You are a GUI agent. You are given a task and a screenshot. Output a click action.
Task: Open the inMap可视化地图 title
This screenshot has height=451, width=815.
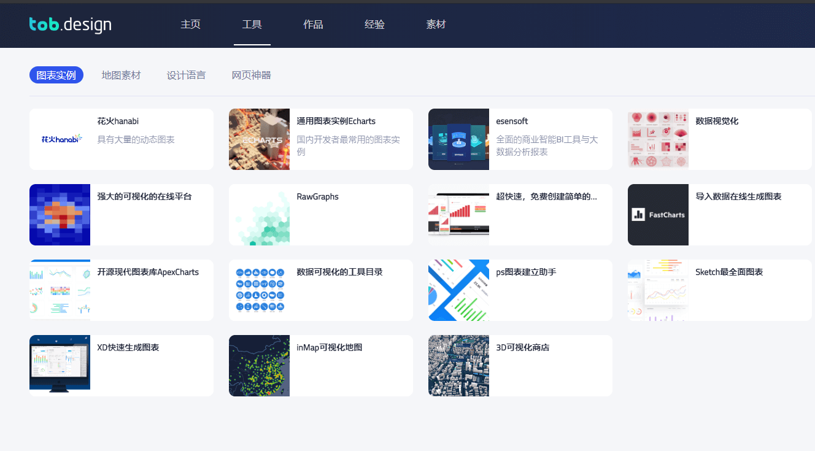pos(330,347)
